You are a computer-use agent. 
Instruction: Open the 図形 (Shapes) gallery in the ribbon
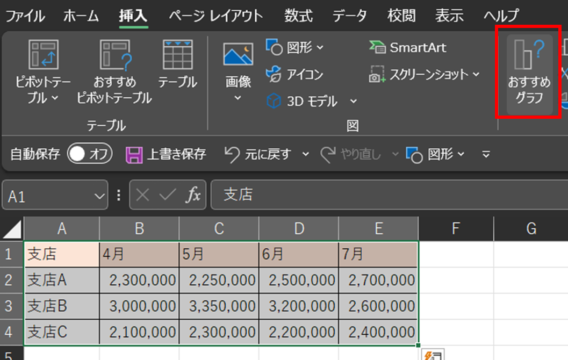click(294, 47)
